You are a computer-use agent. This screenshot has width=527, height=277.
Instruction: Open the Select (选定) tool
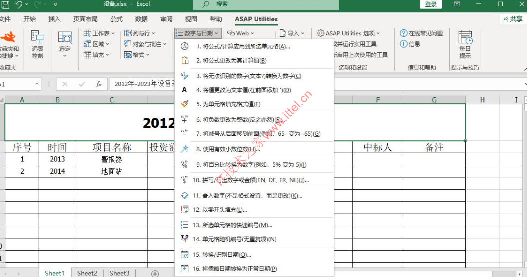point(65,44)
